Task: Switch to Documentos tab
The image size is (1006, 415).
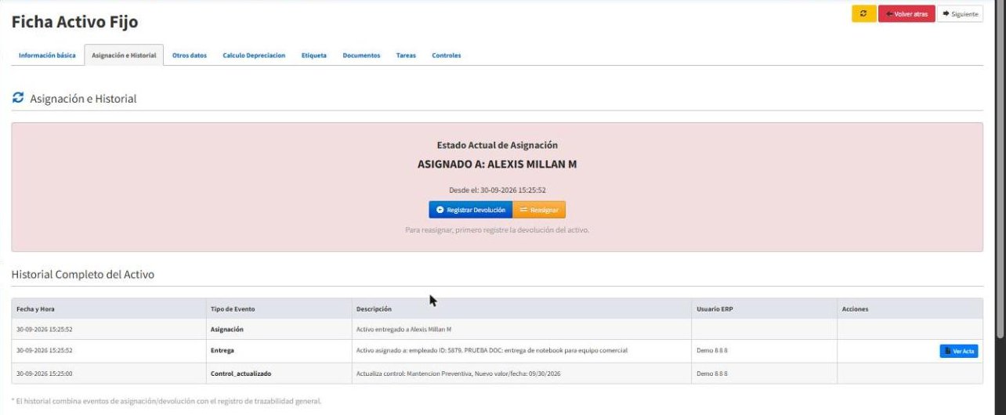Action: [361, 56]
